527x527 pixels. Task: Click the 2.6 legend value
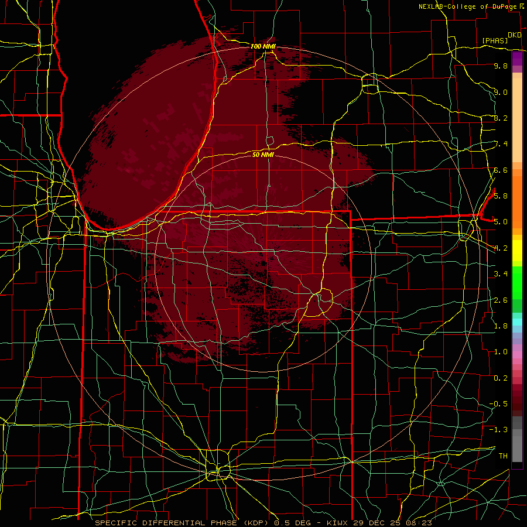tap(501, 300)
